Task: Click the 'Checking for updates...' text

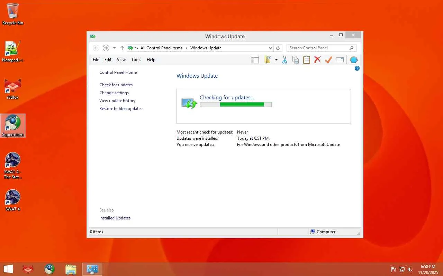Action: coord(227,98)
